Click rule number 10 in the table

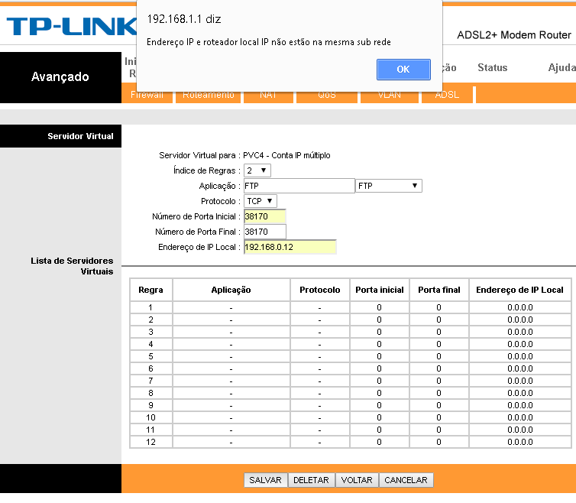tap(150, 417)
